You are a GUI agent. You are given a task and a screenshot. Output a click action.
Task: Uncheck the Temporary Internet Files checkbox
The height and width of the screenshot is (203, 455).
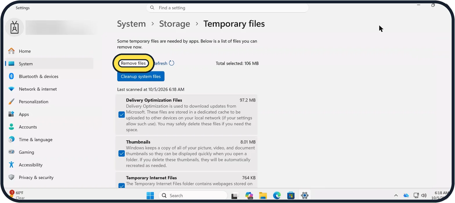pos(122,186)
